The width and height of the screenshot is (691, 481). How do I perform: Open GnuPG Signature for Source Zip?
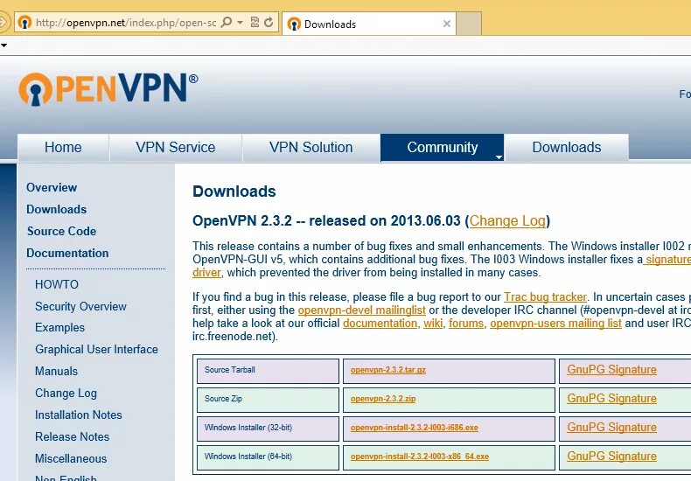coord(611,399)
